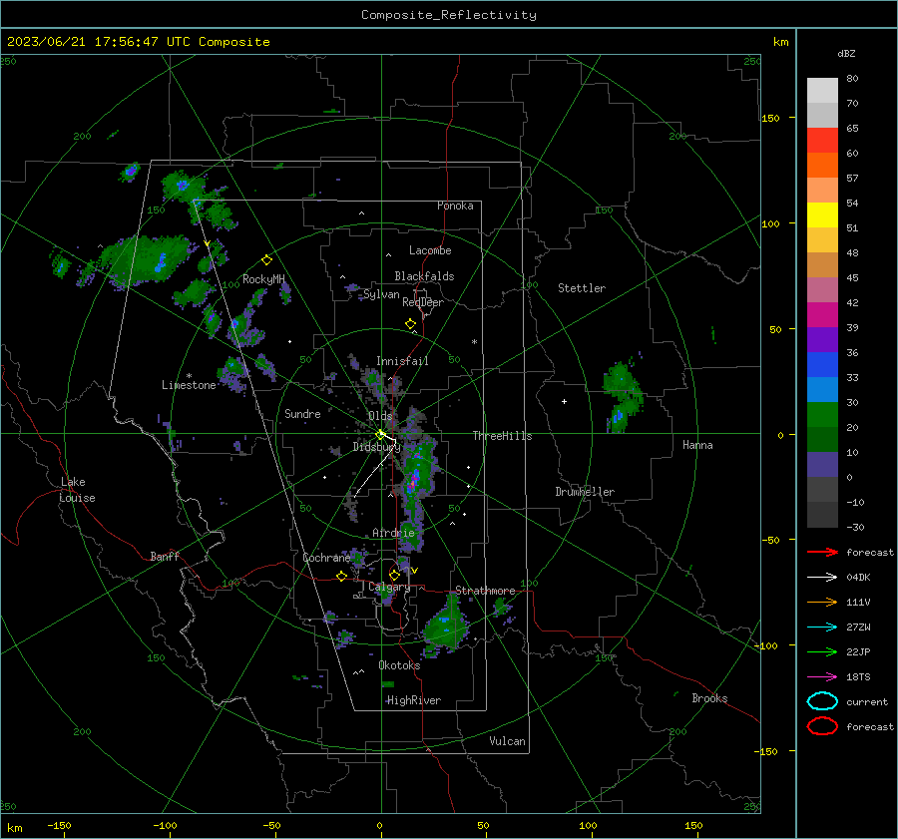Click the storm cell west of Hanna
This screenshot has height=839, width=898.
(622, 396)
